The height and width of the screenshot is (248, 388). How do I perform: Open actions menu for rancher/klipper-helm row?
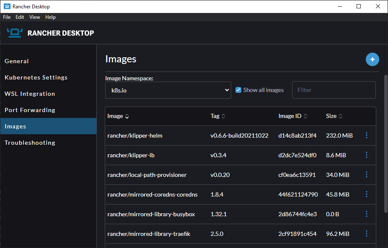tap(367, 136)
